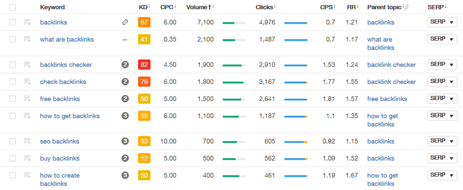Add 'backlinks' keyword to list icon
463x190 pixels.
tap(27, 23)
